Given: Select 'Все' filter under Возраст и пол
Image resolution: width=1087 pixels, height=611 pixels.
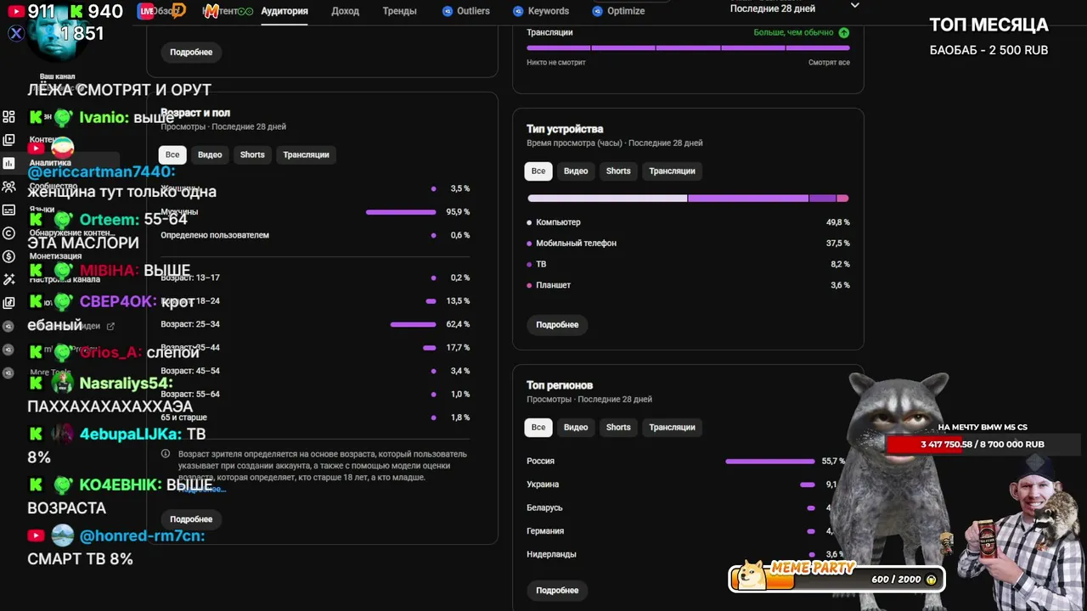Looking at the screenshot, I should (x=172, y=154).
